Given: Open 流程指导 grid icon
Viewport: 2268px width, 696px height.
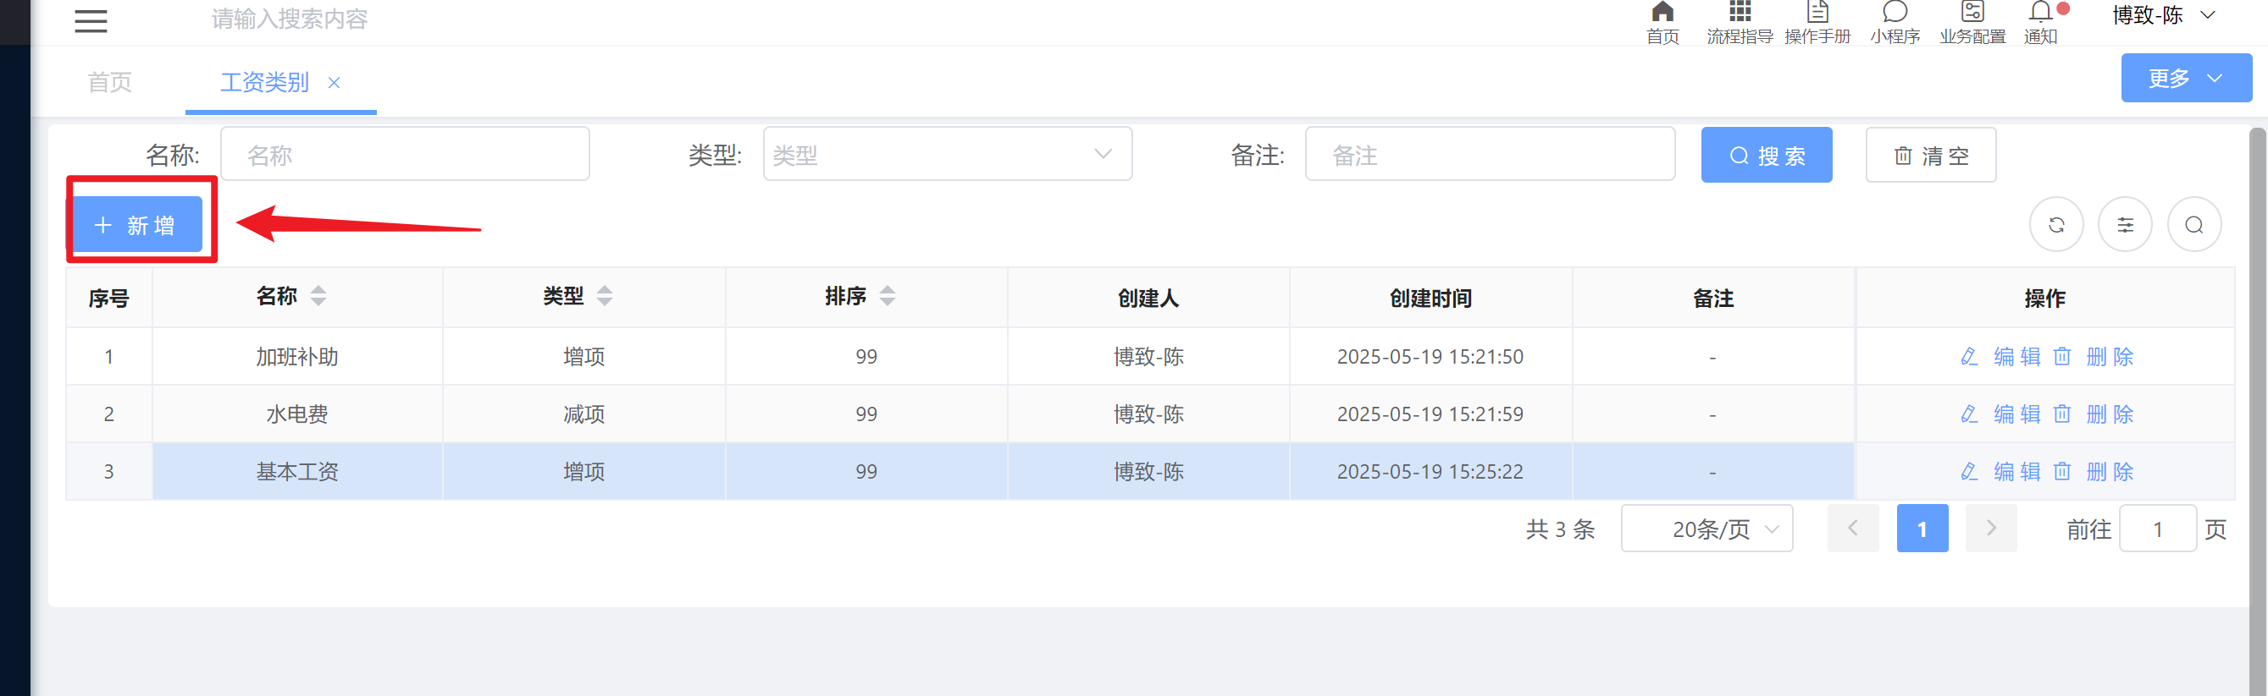Looking at the screenshot, I should [1740, 23].
